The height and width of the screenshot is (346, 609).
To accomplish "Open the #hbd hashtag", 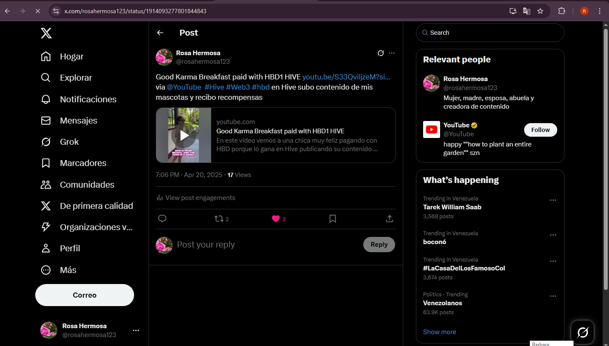I will 261,87.
